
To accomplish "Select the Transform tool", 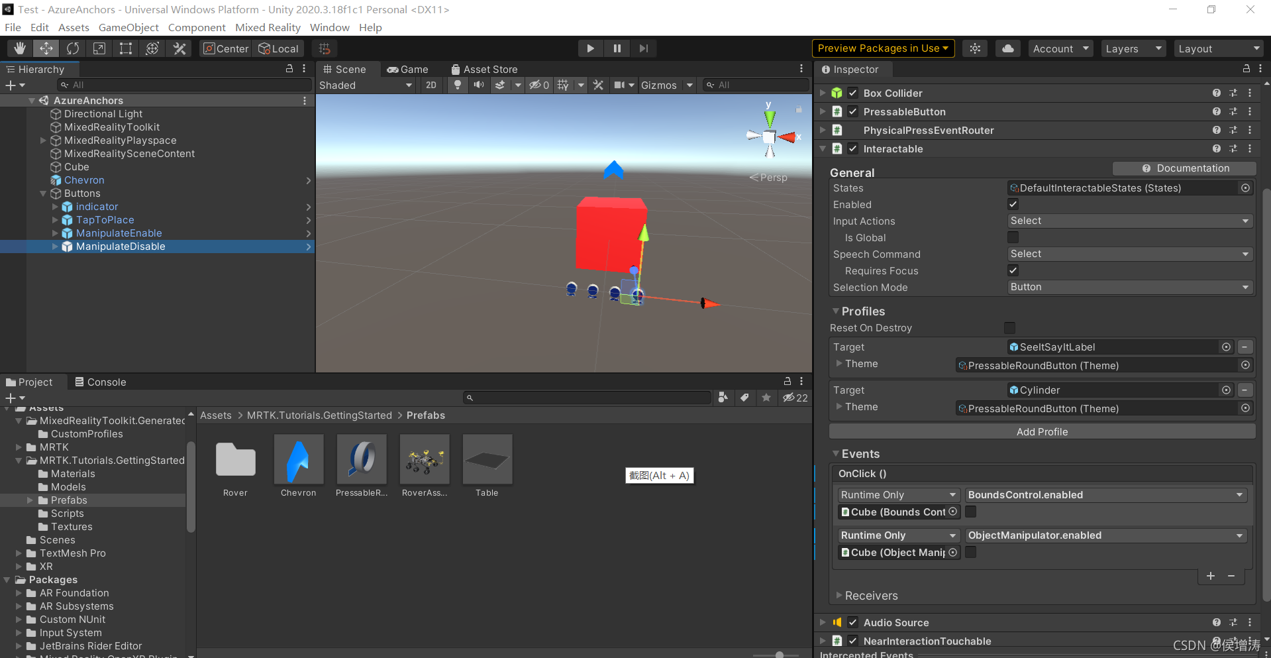I will point(152,48).
